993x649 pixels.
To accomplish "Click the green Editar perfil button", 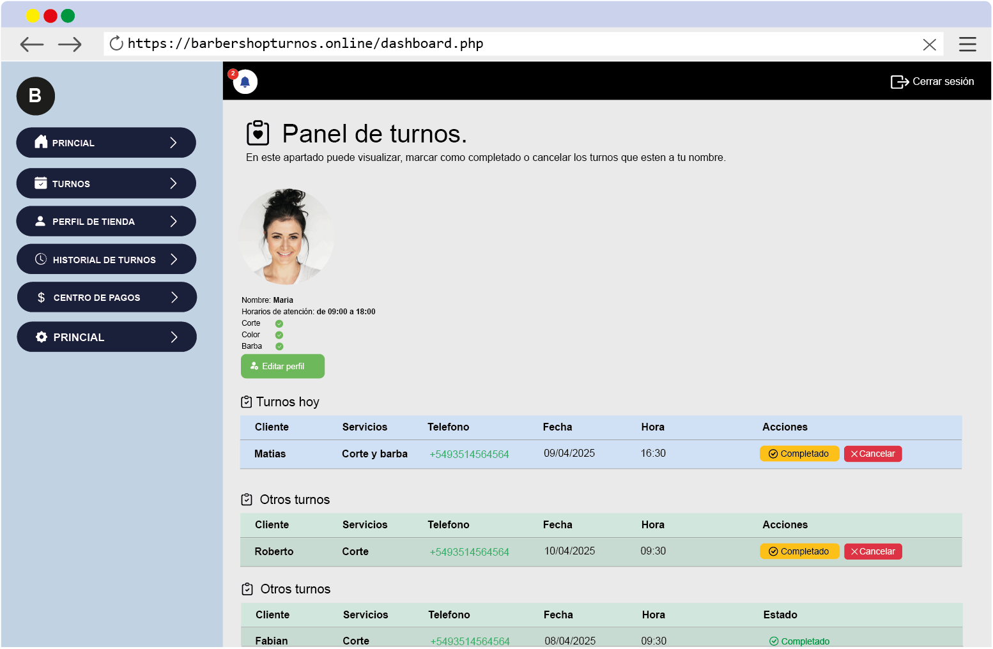I will [282, 367].
